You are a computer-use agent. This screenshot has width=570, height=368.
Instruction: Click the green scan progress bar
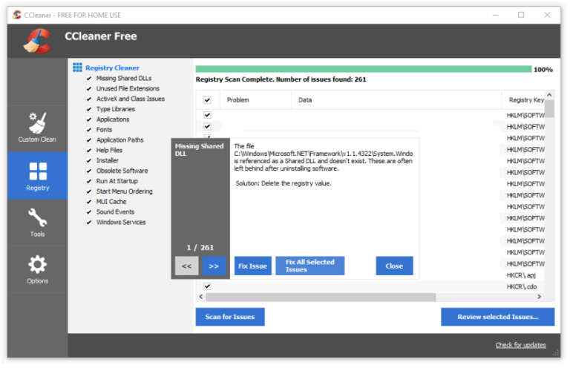(x=364, y=69)
